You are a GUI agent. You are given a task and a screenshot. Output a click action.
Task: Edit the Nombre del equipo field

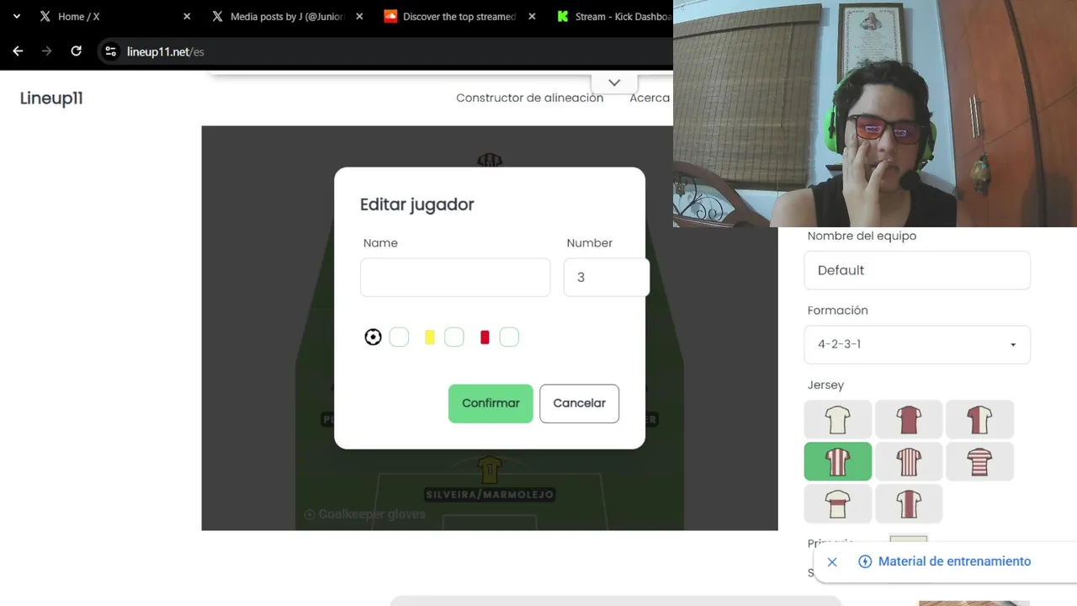point(917,270)
